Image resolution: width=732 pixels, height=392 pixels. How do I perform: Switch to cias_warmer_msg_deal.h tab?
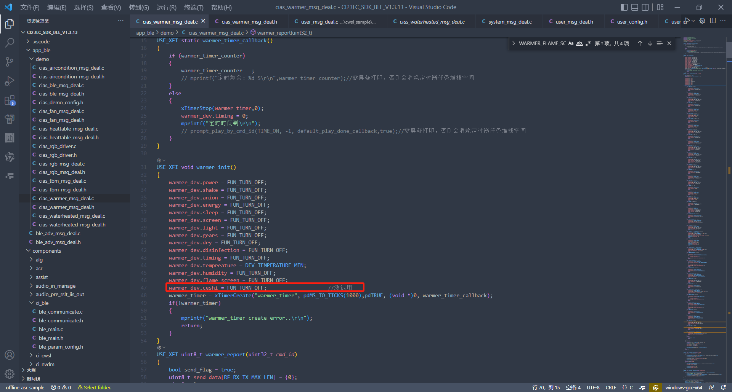click(x=249, y=22)
